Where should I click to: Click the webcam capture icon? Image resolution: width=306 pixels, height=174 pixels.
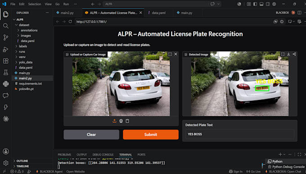pos(121,121)
